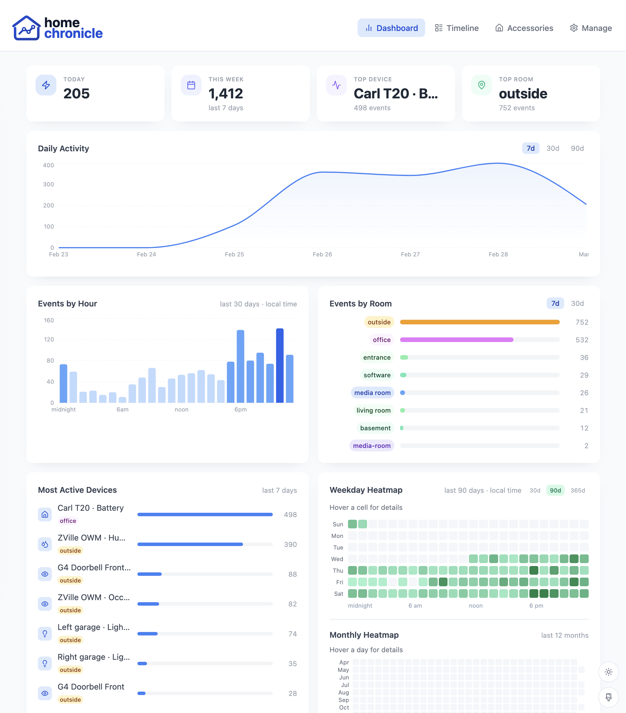Click the waveform icon on the Top Device card

[x=336, y=85]
